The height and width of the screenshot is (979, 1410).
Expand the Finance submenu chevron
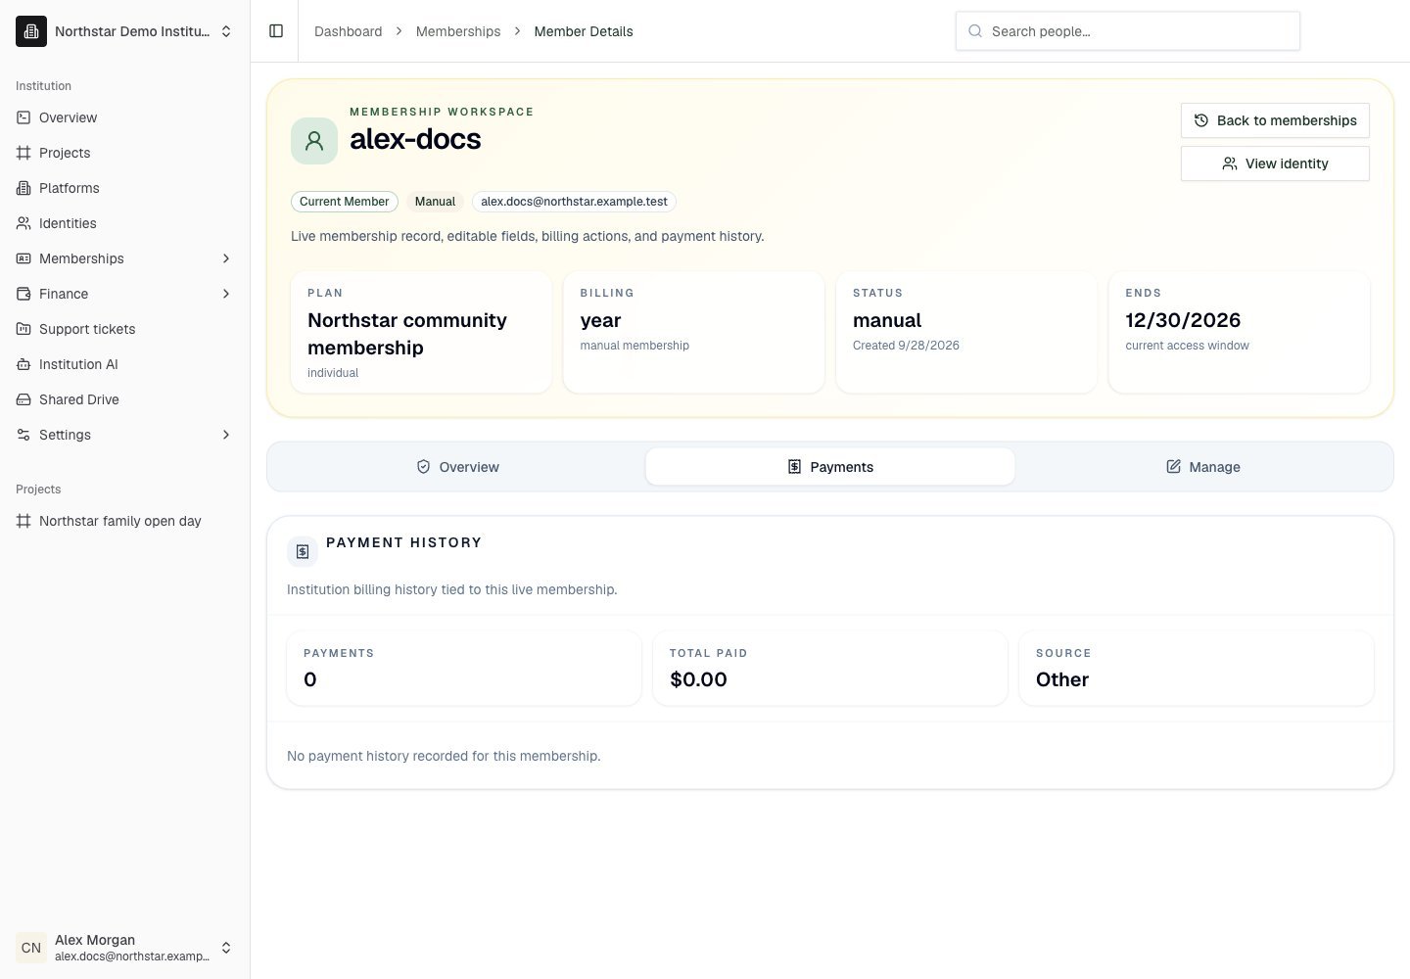coord(226,294)
